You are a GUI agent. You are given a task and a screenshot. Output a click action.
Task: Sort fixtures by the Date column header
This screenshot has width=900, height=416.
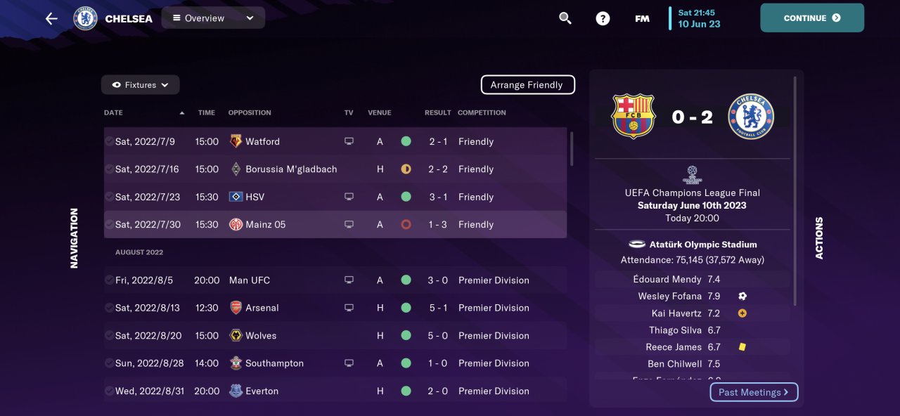click(113, 112)
